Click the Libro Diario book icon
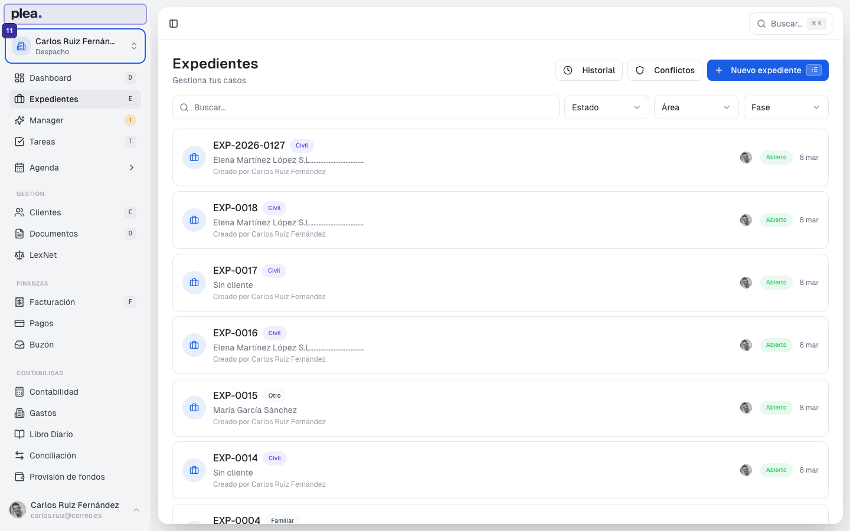 coord(19,434)
